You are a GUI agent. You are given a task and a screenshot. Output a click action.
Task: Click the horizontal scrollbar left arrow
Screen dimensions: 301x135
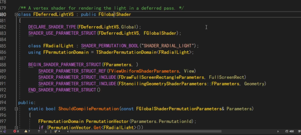point(68,131)
